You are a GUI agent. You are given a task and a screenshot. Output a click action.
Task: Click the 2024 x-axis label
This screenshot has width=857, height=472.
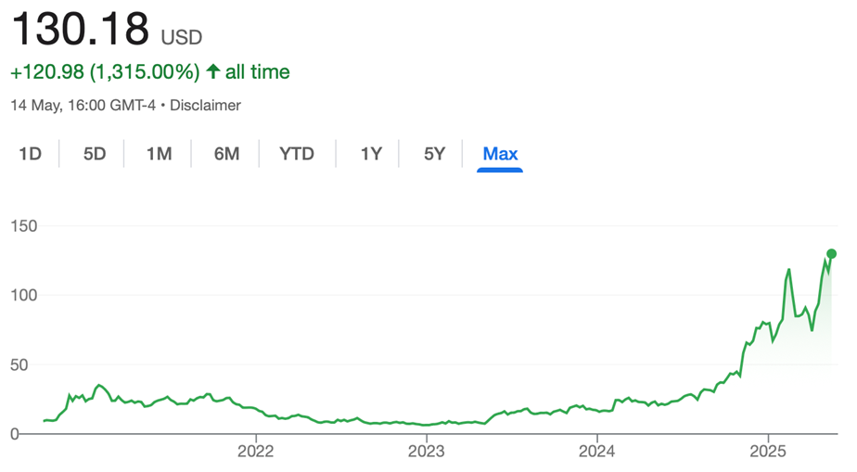click(597, 452)
